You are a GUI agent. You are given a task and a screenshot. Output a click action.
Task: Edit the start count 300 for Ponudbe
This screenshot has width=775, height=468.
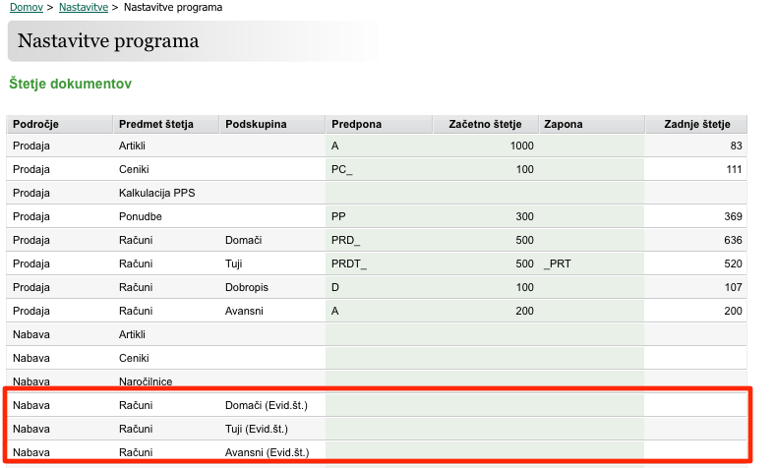tap(485, 216)
